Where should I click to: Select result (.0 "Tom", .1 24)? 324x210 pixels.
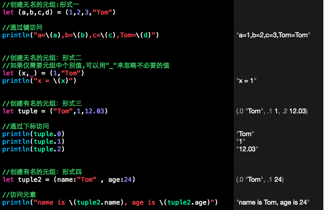click(260, 180)
